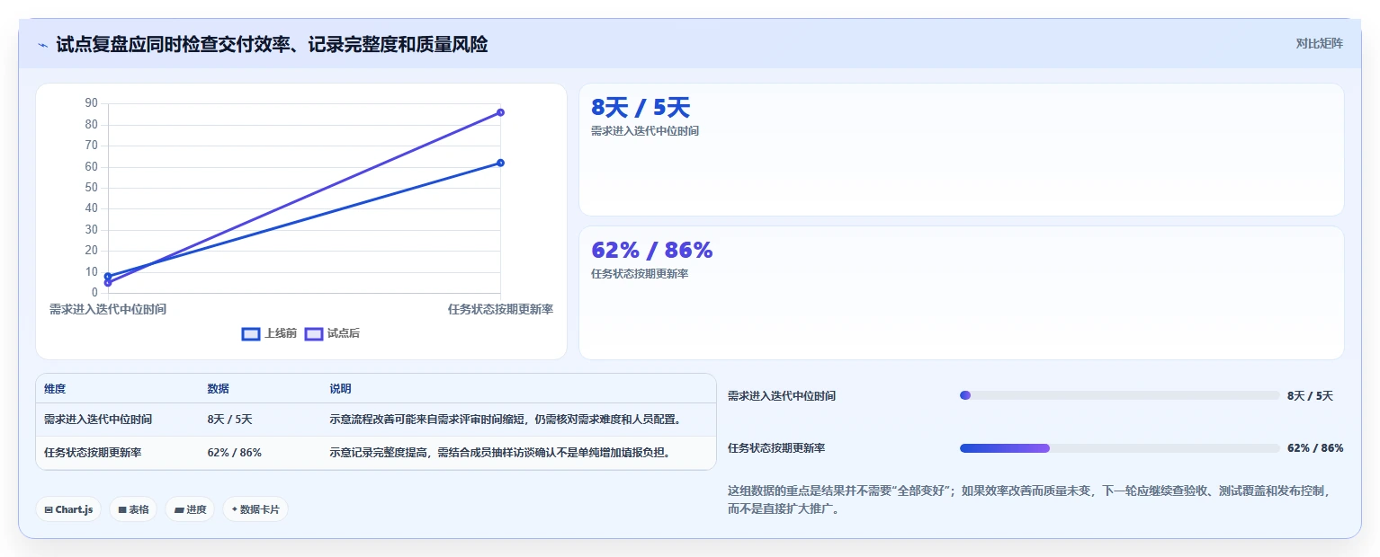Click the 示意记录完整度提高 explanation cell
Screen dimensions: 1380x557
point(501,453)
